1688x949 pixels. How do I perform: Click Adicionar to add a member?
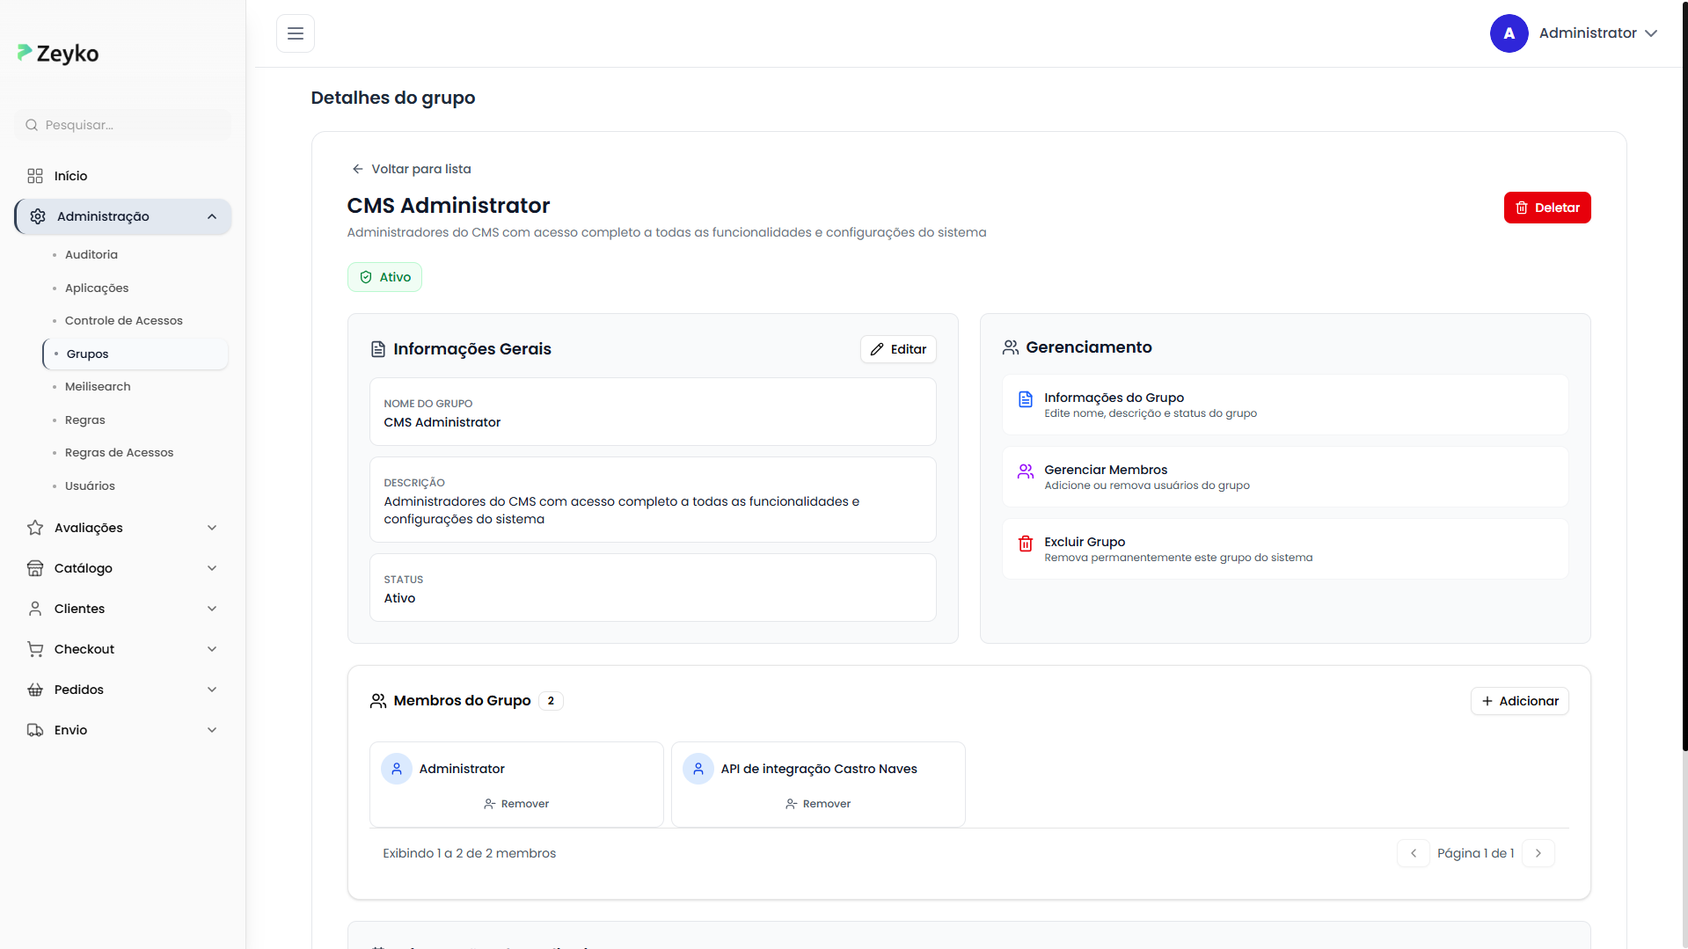pyautogui.click(x=1519, y=701)
